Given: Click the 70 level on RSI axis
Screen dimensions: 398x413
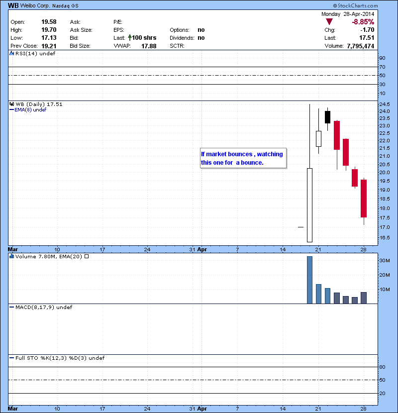Looking at the screenshot, I should point(382,67).
